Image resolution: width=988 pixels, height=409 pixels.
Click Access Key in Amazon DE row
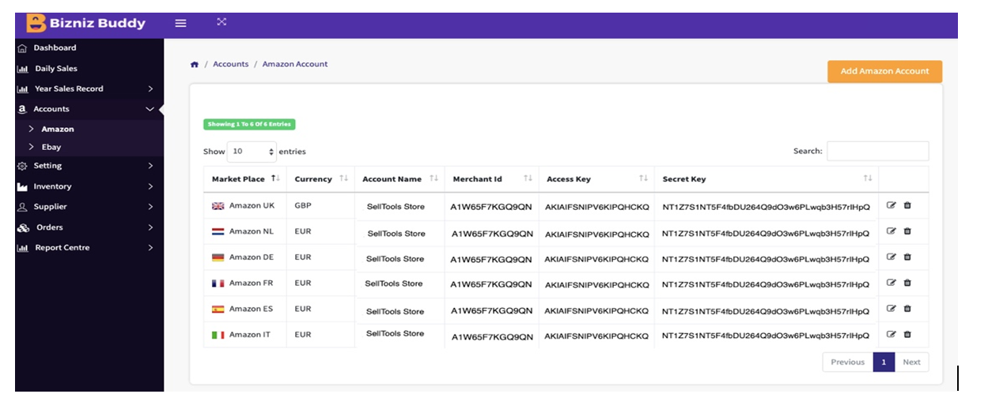pos(596,259)
